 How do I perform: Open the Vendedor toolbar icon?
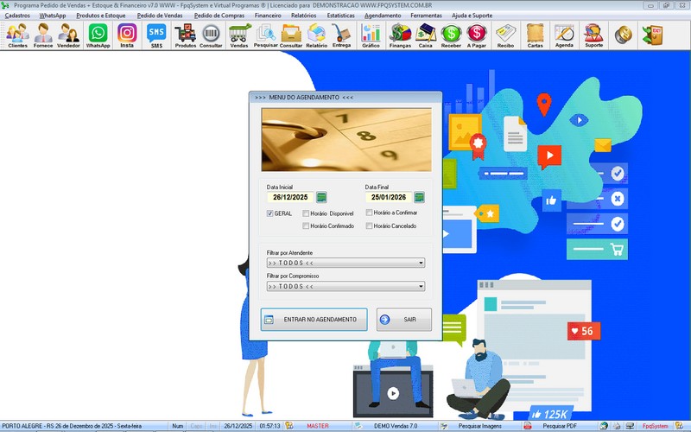point(68,35)
